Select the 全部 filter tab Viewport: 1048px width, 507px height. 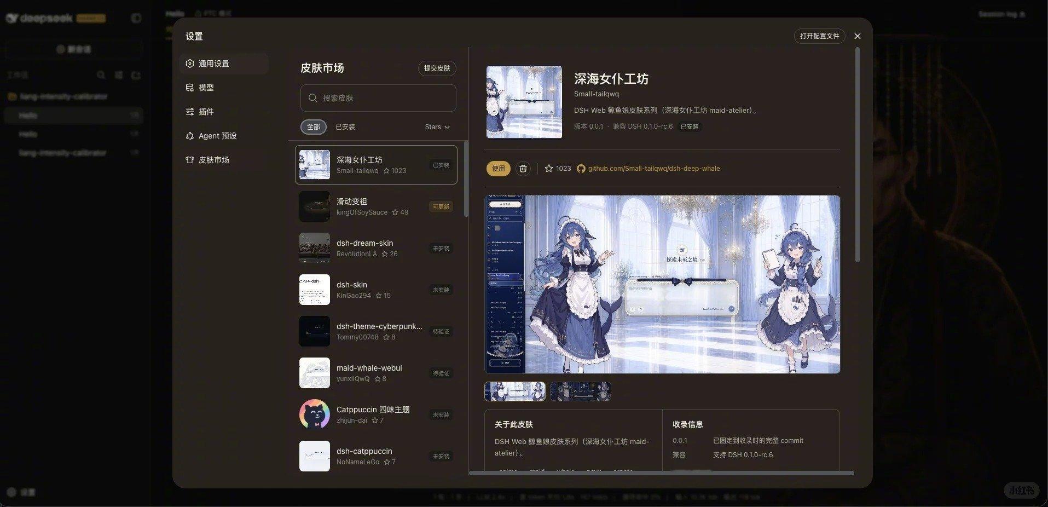(313, 127)
